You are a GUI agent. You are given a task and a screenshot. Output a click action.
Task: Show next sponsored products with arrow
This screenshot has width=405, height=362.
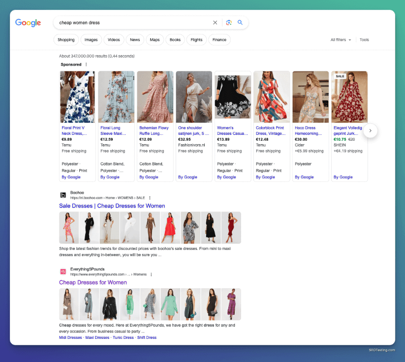(x=370, y=131)
